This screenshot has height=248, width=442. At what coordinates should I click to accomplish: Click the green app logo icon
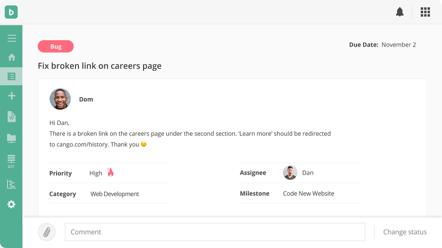click(11, 12)
